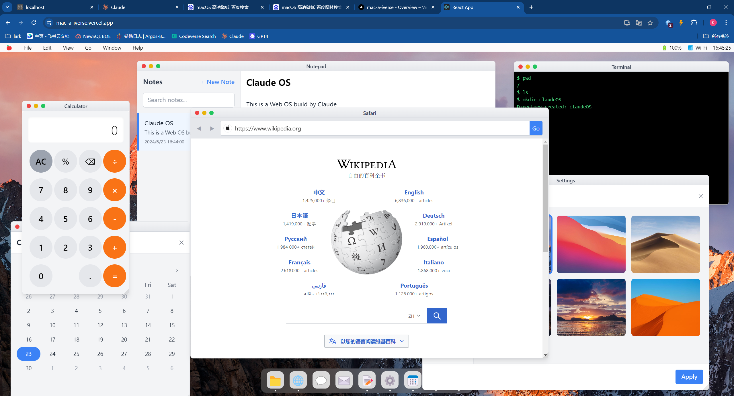Open the English Wikipedia link

[414, 192]
